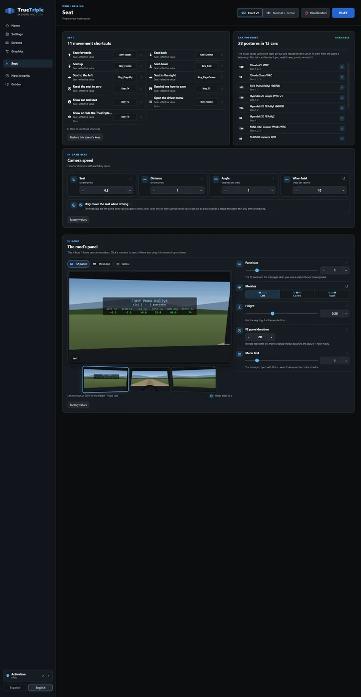Viewport: 361px width, 697px height.
Task: Open Settings in the sidebar
Action: (28, 34)
